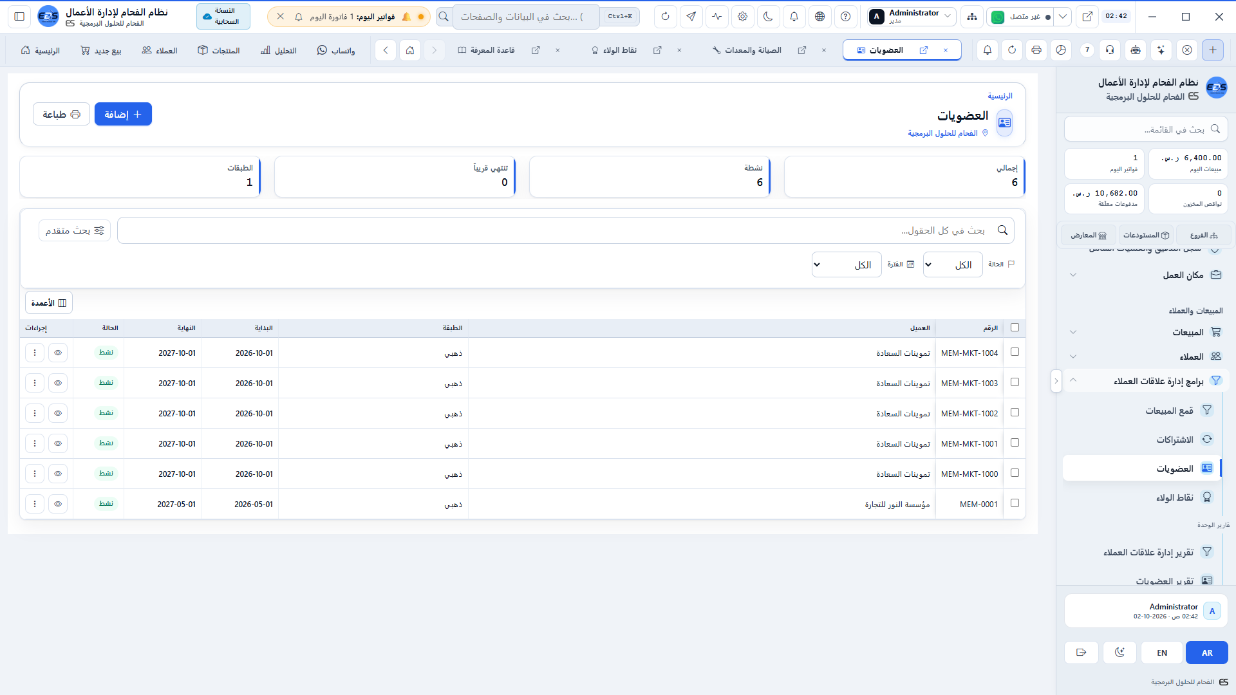This screenshot has width=1236, height=695.
Task: Tick the checkbox for MEM-MKT-1001
Action: click(x=1015, y=443)
